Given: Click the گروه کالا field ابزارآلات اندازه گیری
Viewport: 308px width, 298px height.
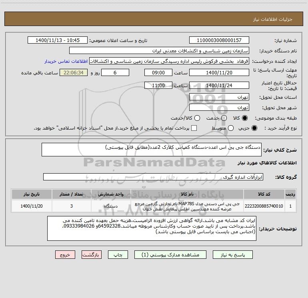Looking at the screenshot, I should click(153, 177).
